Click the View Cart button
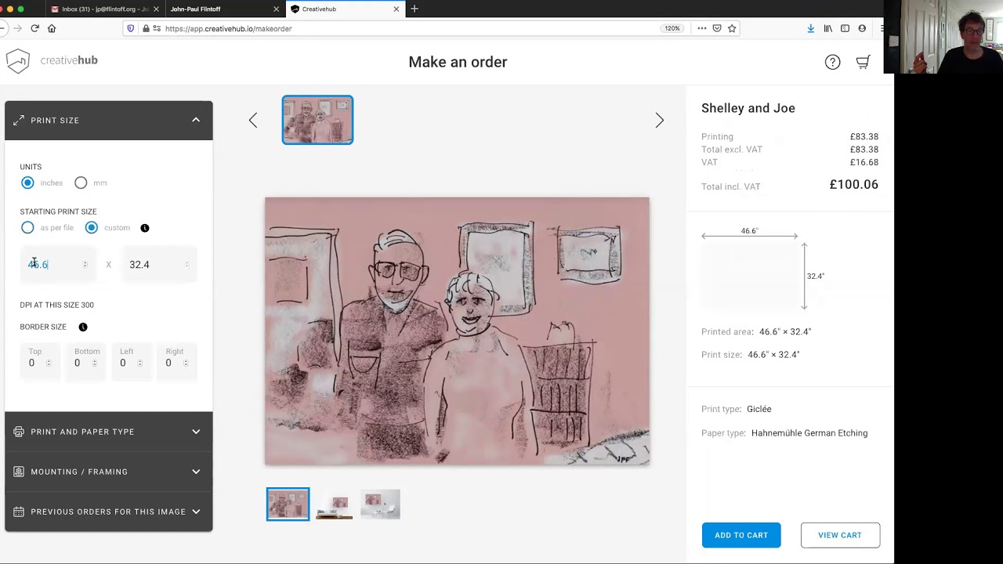Screen dimensions: 1003x564 (840, 535)
